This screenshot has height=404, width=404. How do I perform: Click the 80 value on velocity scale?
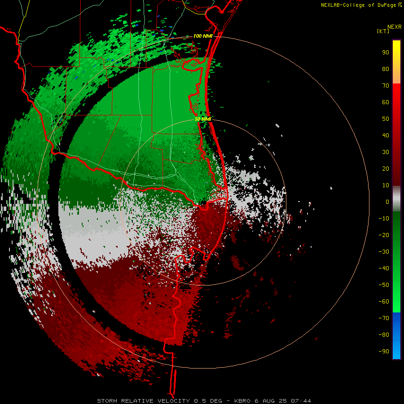(386, 69)
